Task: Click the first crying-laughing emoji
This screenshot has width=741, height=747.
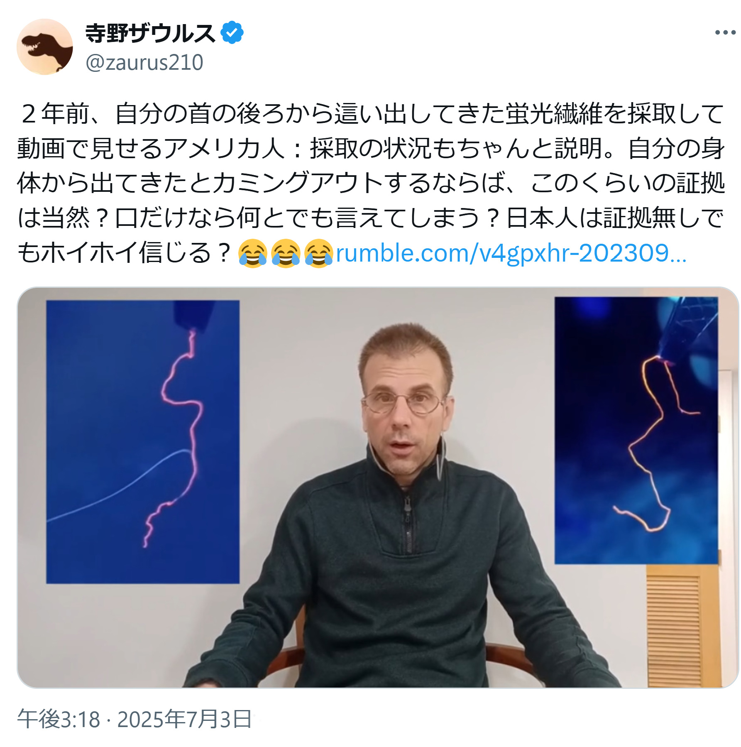Action: 252,253
